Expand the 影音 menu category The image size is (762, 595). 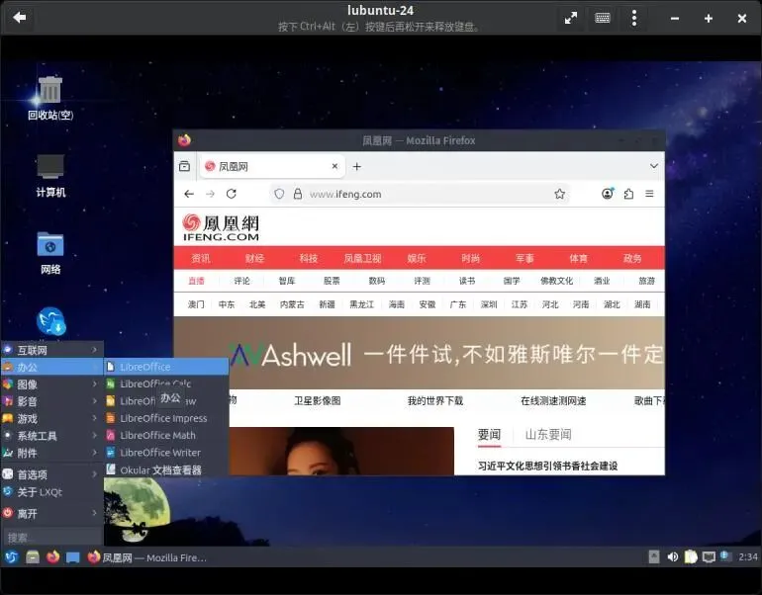[51, 401]
